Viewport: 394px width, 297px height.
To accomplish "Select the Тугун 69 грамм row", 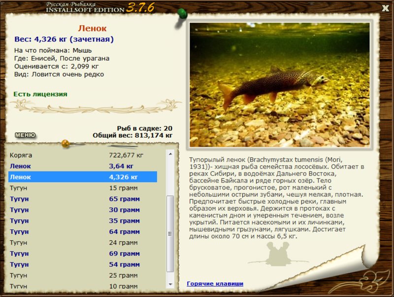I will [x=83, y=254].
